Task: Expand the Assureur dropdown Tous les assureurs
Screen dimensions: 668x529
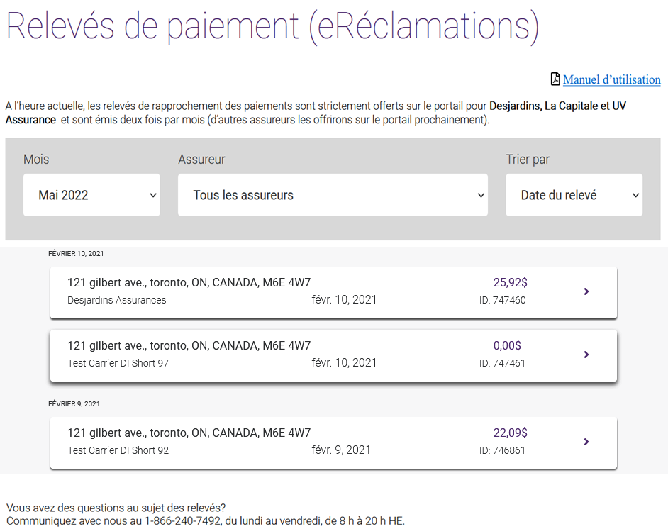Action: point(333,194)
